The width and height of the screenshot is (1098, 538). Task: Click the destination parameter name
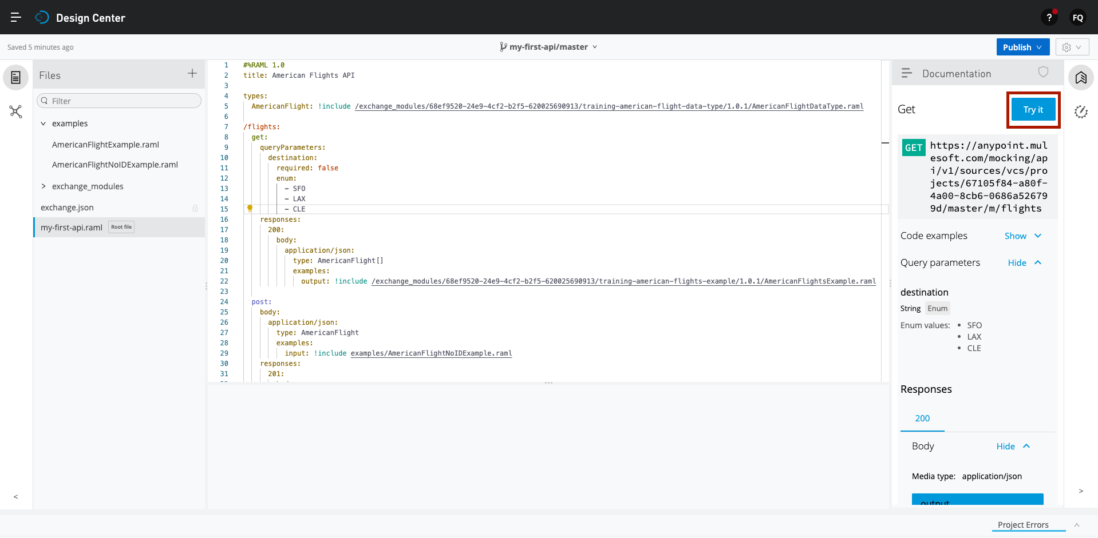click(x=924, y=292)
